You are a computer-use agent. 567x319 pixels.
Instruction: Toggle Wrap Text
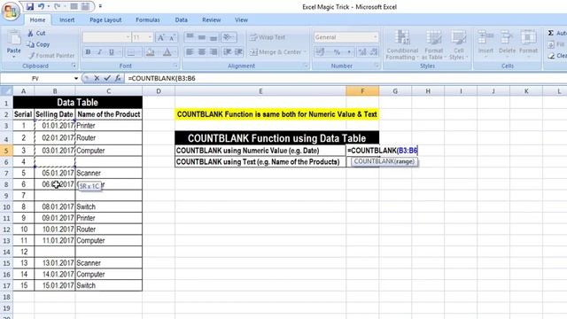pyautogui.click(x=268, y=37)
